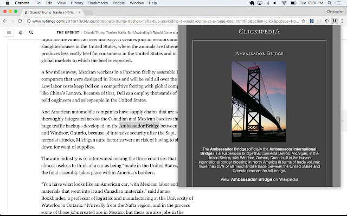
Task: Click the Ambassador Bridge photo thumbnail
Action: click(252, 102)
